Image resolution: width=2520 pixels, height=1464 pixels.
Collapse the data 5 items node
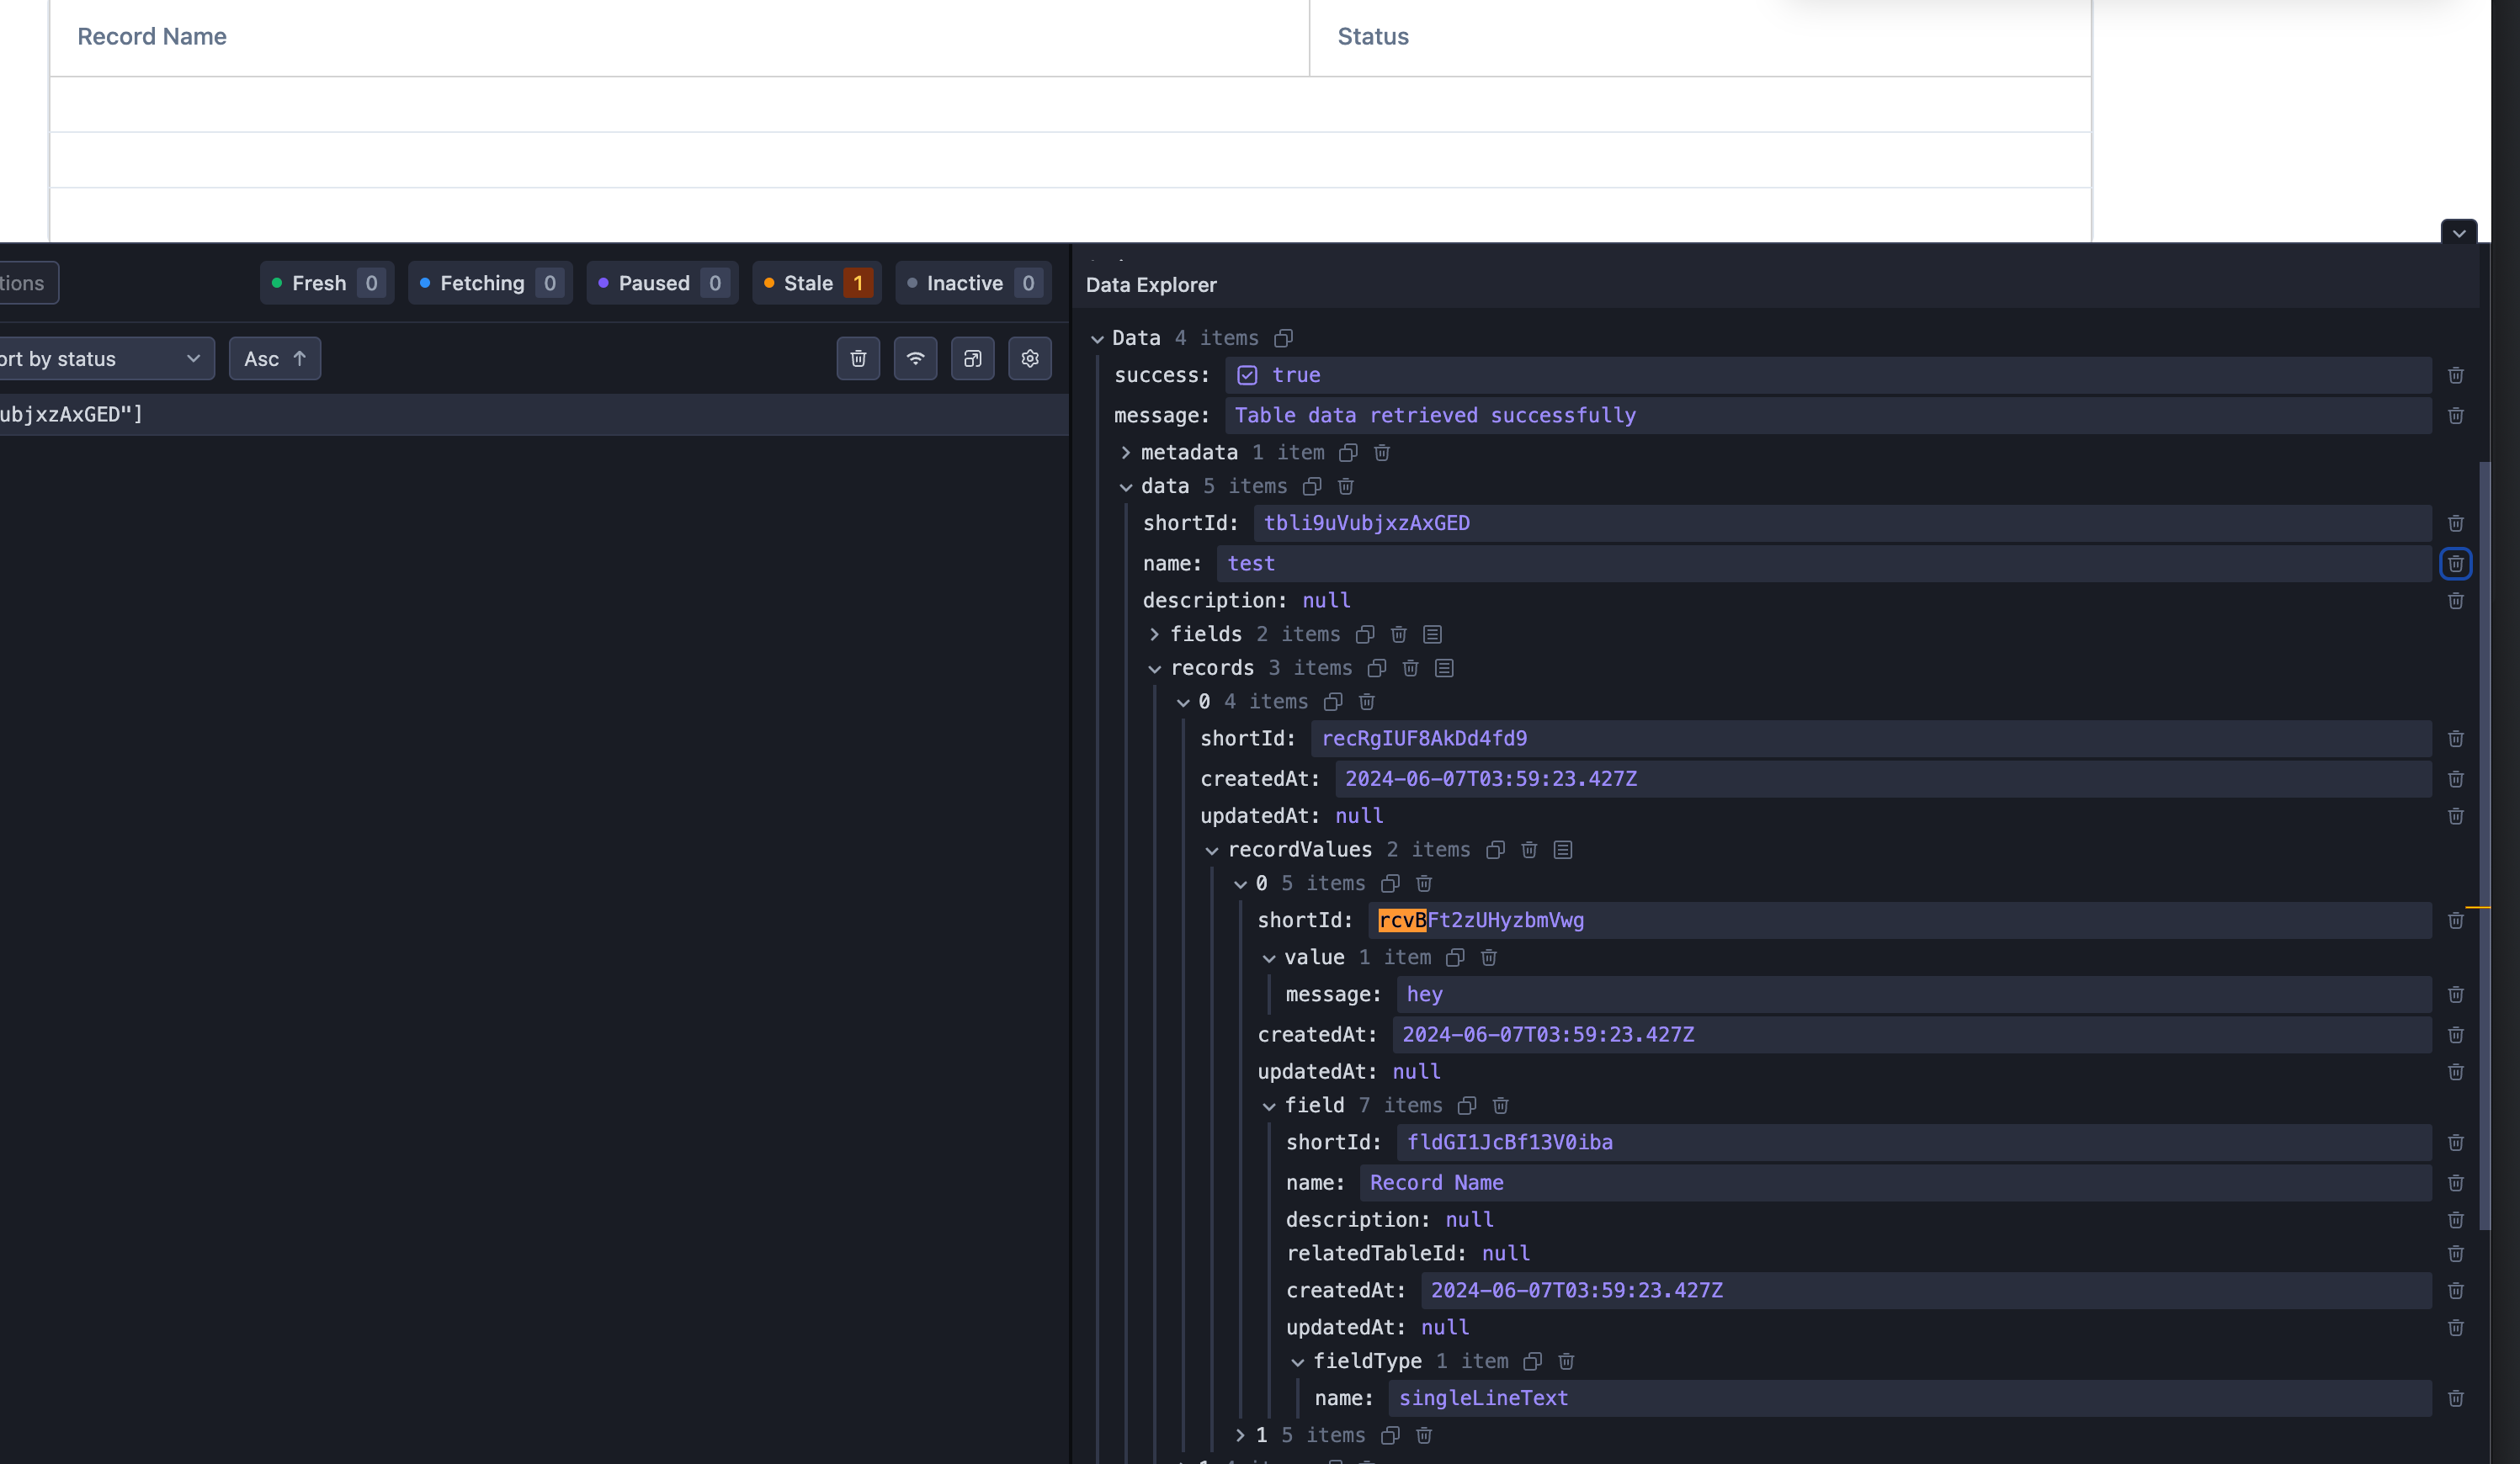pos(1126,486)
